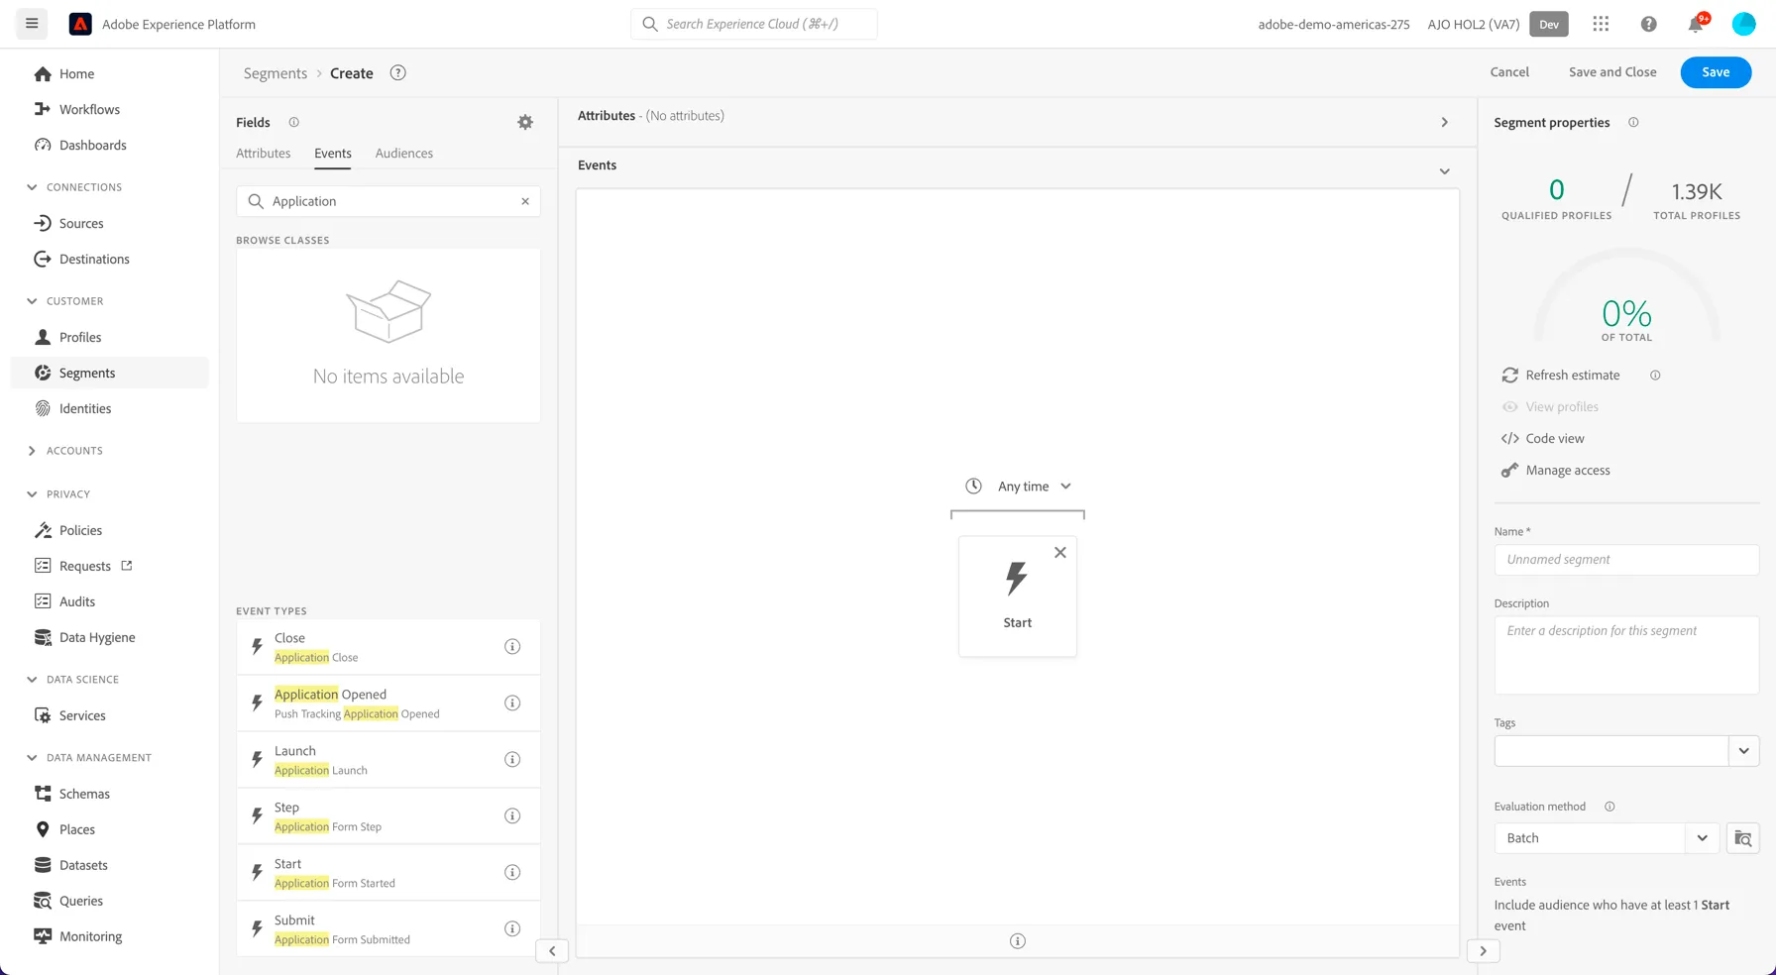The width and height of the screenshot is (1776, 975).
Task: Expand the Attributes container
Action: [1444, 122]
